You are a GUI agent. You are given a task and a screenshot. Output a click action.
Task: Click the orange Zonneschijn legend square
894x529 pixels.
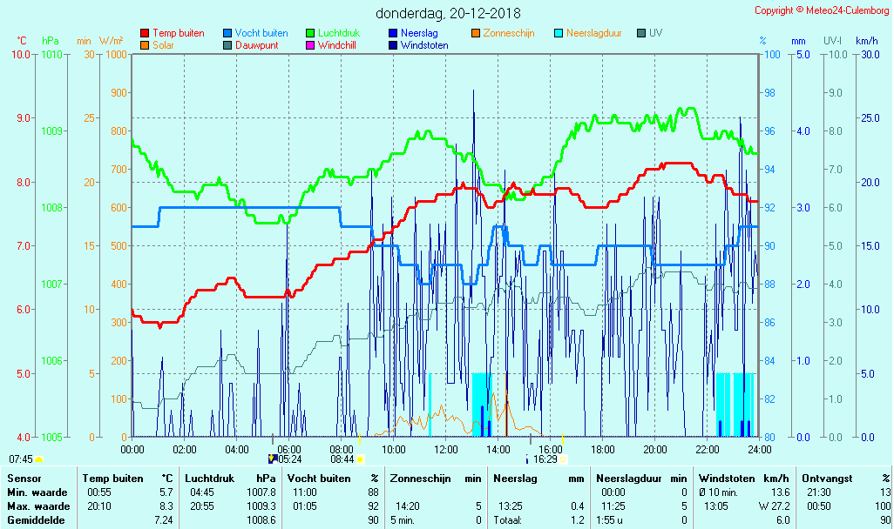pyautogui.click(x=476, y=33)
